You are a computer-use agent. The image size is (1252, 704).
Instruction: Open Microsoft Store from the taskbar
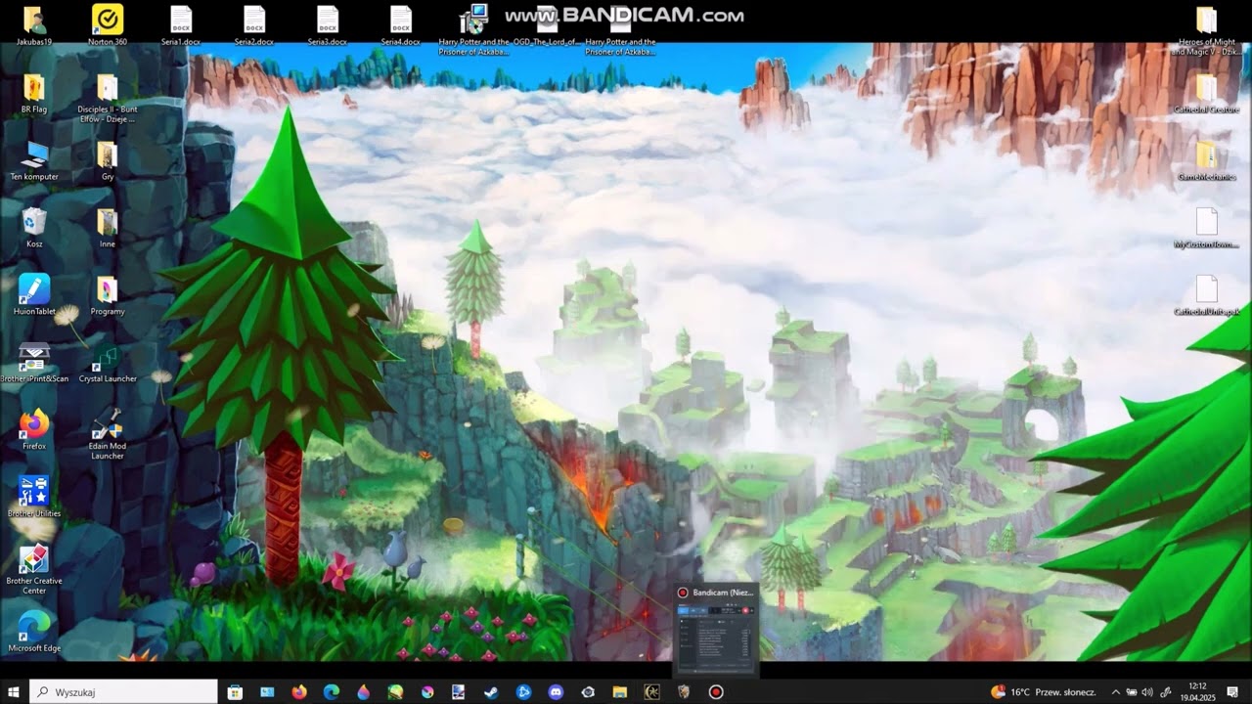pos(235,692)
